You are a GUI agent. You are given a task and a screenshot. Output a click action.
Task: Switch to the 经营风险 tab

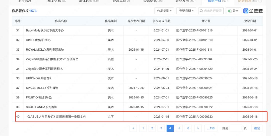click(121, 1)
